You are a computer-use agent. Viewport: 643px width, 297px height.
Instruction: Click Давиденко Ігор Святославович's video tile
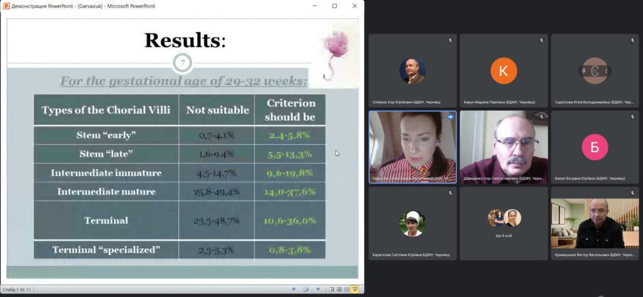(x=504, y=147)
